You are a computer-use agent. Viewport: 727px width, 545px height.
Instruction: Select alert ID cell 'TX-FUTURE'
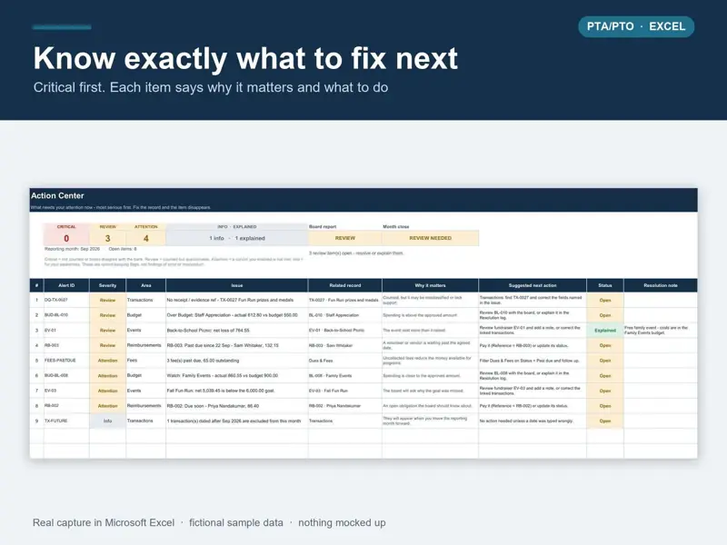tap(66, 421)
